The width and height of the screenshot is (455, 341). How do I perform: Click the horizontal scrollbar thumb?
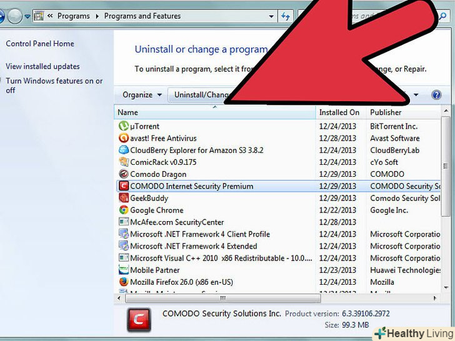pos(222,298)
